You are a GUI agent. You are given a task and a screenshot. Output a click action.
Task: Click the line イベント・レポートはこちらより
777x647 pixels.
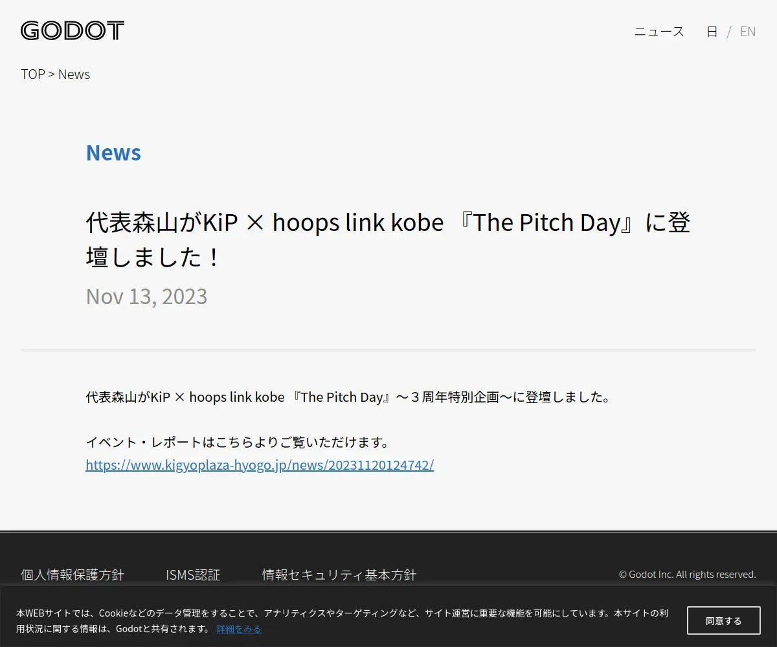tap(238, 442)
